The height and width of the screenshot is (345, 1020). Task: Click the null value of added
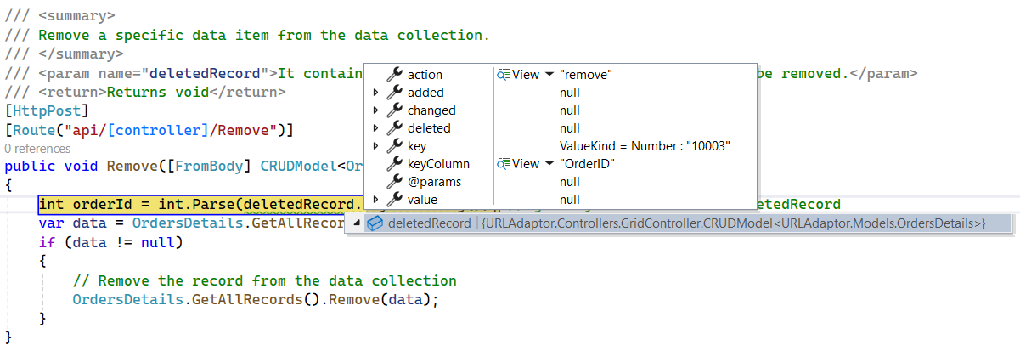click(x=570, y=93)
